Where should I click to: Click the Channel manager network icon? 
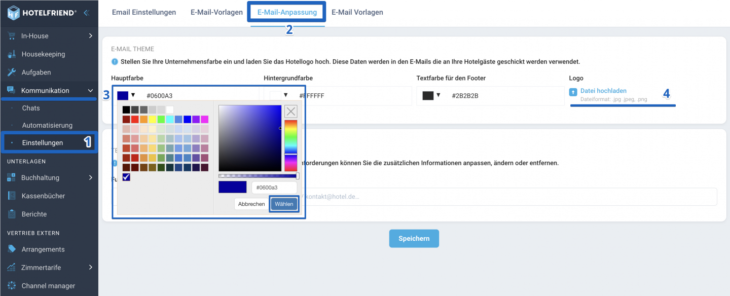[12, 286]
